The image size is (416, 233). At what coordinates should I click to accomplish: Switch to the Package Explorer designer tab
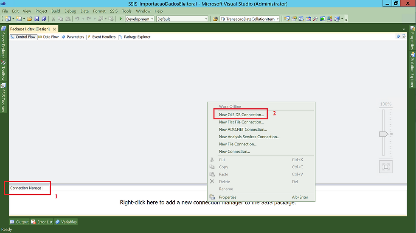135,37
